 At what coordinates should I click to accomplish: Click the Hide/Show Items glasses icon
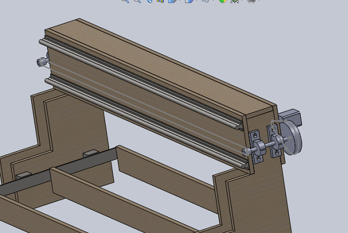click(x=205, y=1)
